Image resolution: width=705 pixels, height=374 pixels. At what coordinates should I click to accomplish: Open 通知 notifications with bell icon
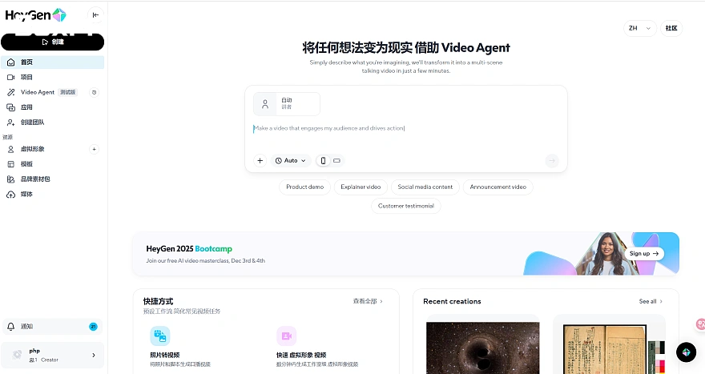tap(53, 327)
